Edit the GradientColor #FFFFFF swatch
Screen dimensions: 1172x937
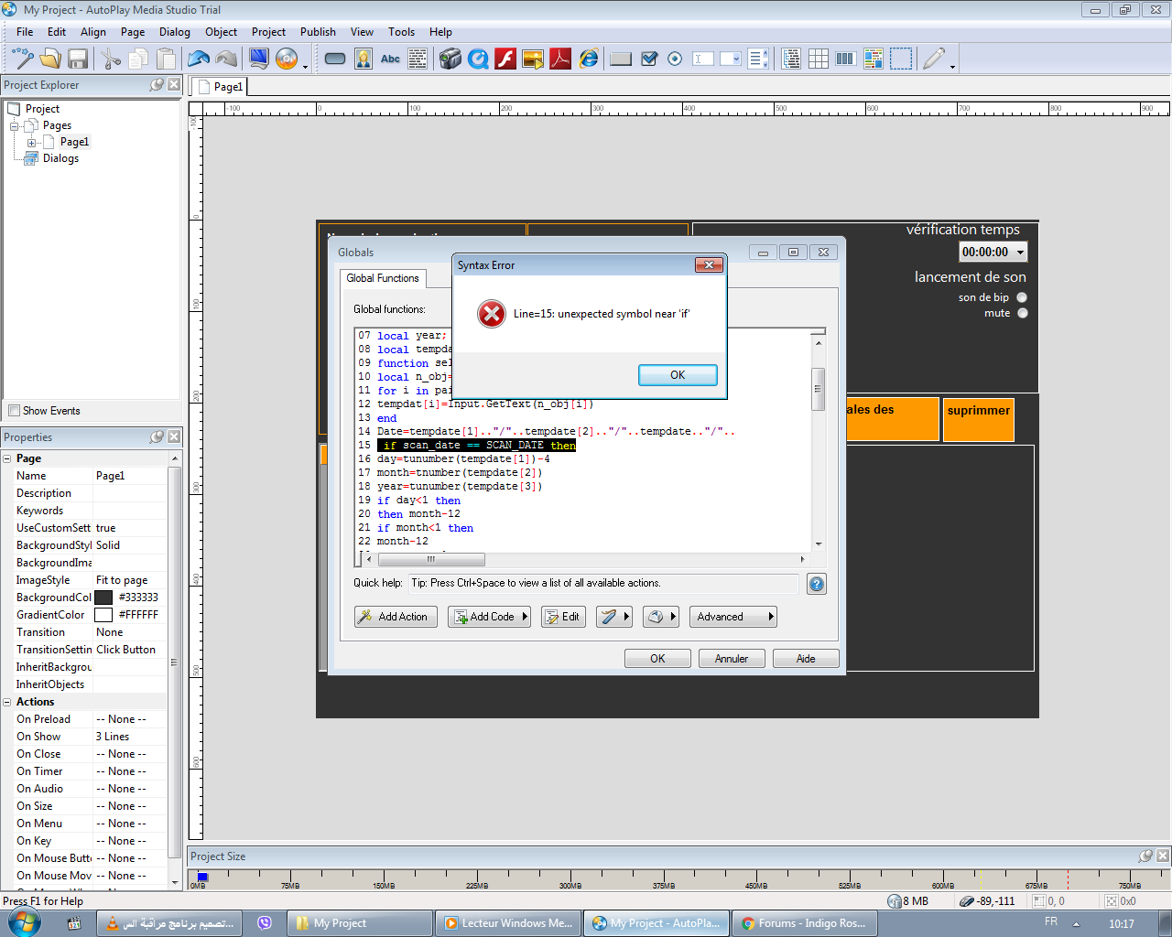tap(103, 615)
